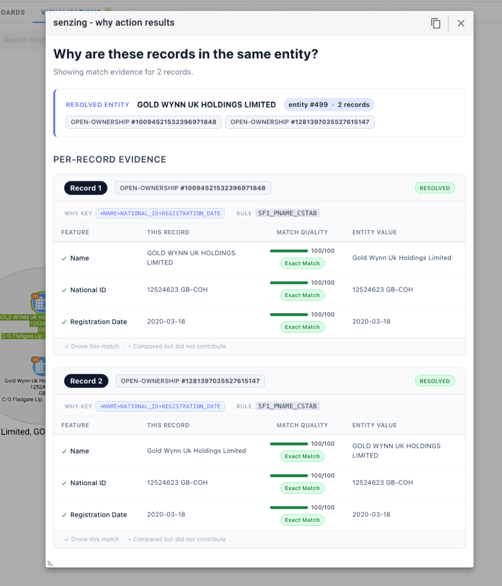Click Record 1 RESOLVED status badge
Image resolution: width=502 pixels, height=586 pixels.
pos(434,188)
